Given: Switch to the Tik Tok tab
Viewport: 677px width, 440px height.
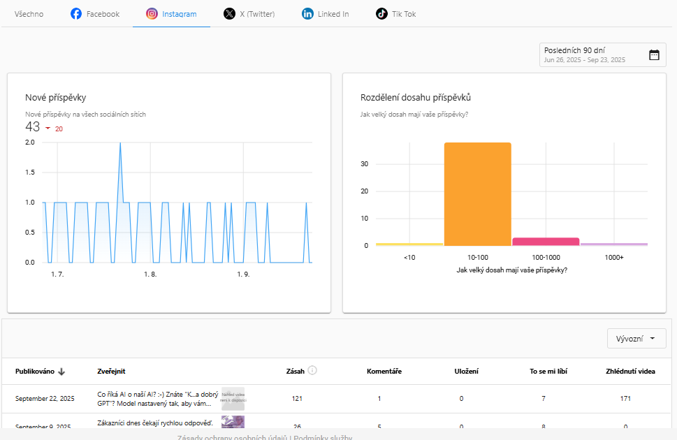Looking at the screenshot, I should coord(396,14).
